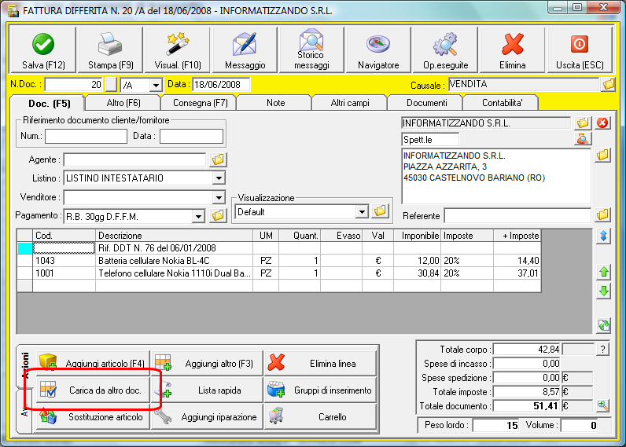Remove customer with red X icon
Viewport: 626px width, 447px height.
point(603,123)
